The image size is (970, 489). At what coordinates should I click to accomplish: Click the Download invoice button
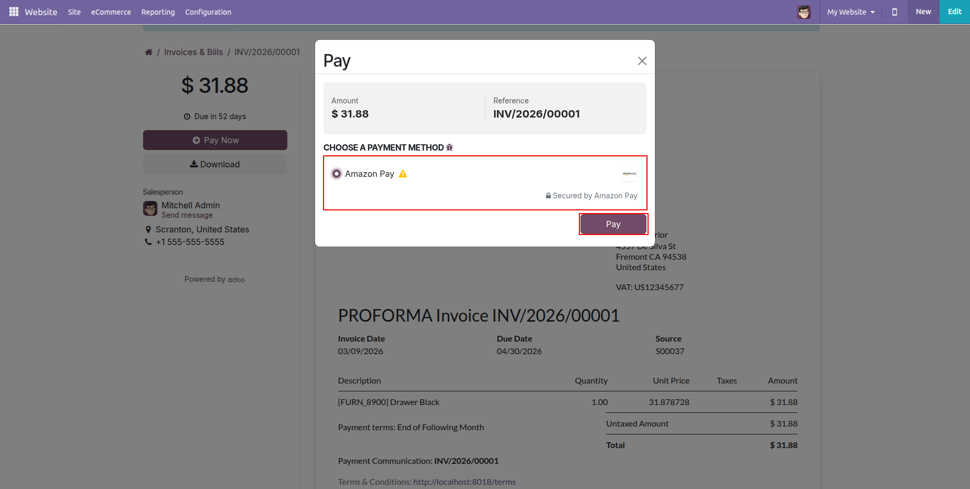(x=215, y=164)
